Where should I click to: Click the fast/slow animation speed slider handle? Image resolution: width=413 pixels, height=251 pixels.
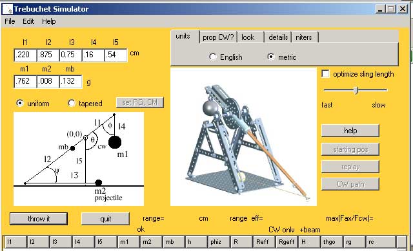point(356,90)
